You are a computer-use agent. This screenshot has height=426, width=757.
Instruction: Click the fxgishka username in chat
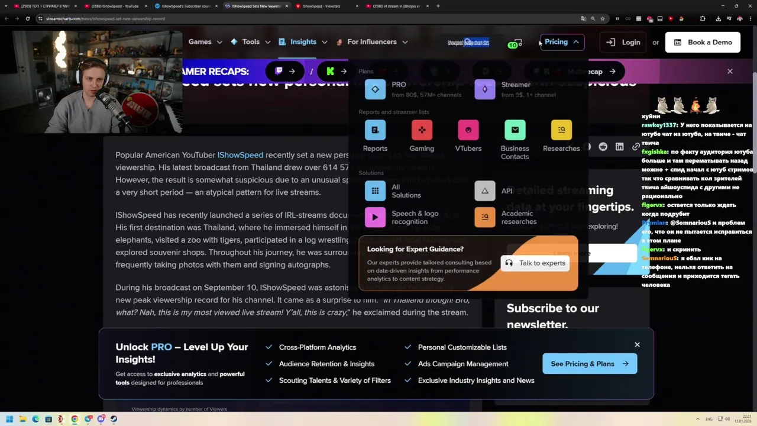(x=655, y=152)
